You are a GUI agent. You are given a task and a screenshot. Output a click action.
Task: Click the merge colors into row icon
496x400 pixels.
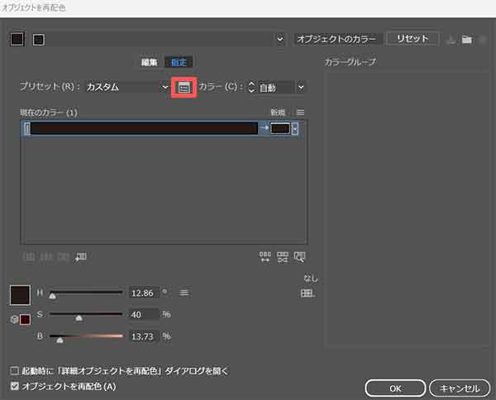pyautogui.click(x=29, y=257)
